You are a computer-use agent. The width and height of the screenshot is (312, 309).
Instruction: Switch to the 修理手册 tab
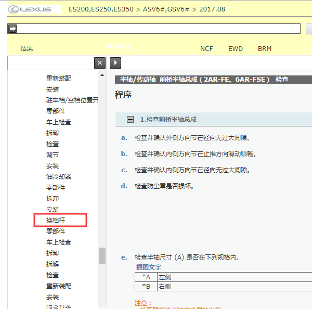[x=119, y=47]
